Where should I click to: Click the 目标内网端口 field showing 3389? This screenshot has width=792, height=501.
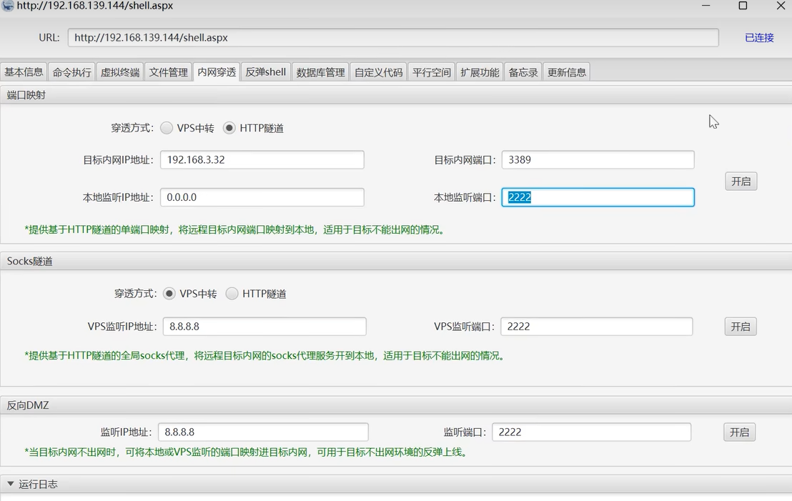pyautogui.click(x=598, y=159)
